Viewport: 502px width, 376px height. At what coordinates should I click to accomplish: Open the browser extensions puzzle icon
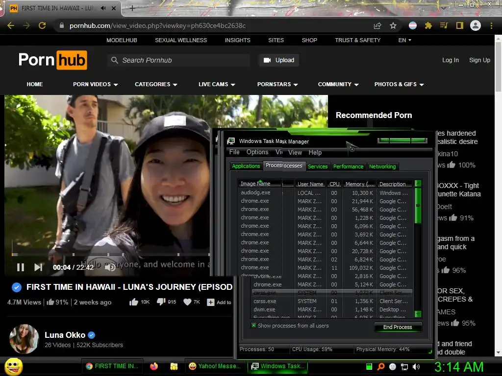(x=428, y=25)
